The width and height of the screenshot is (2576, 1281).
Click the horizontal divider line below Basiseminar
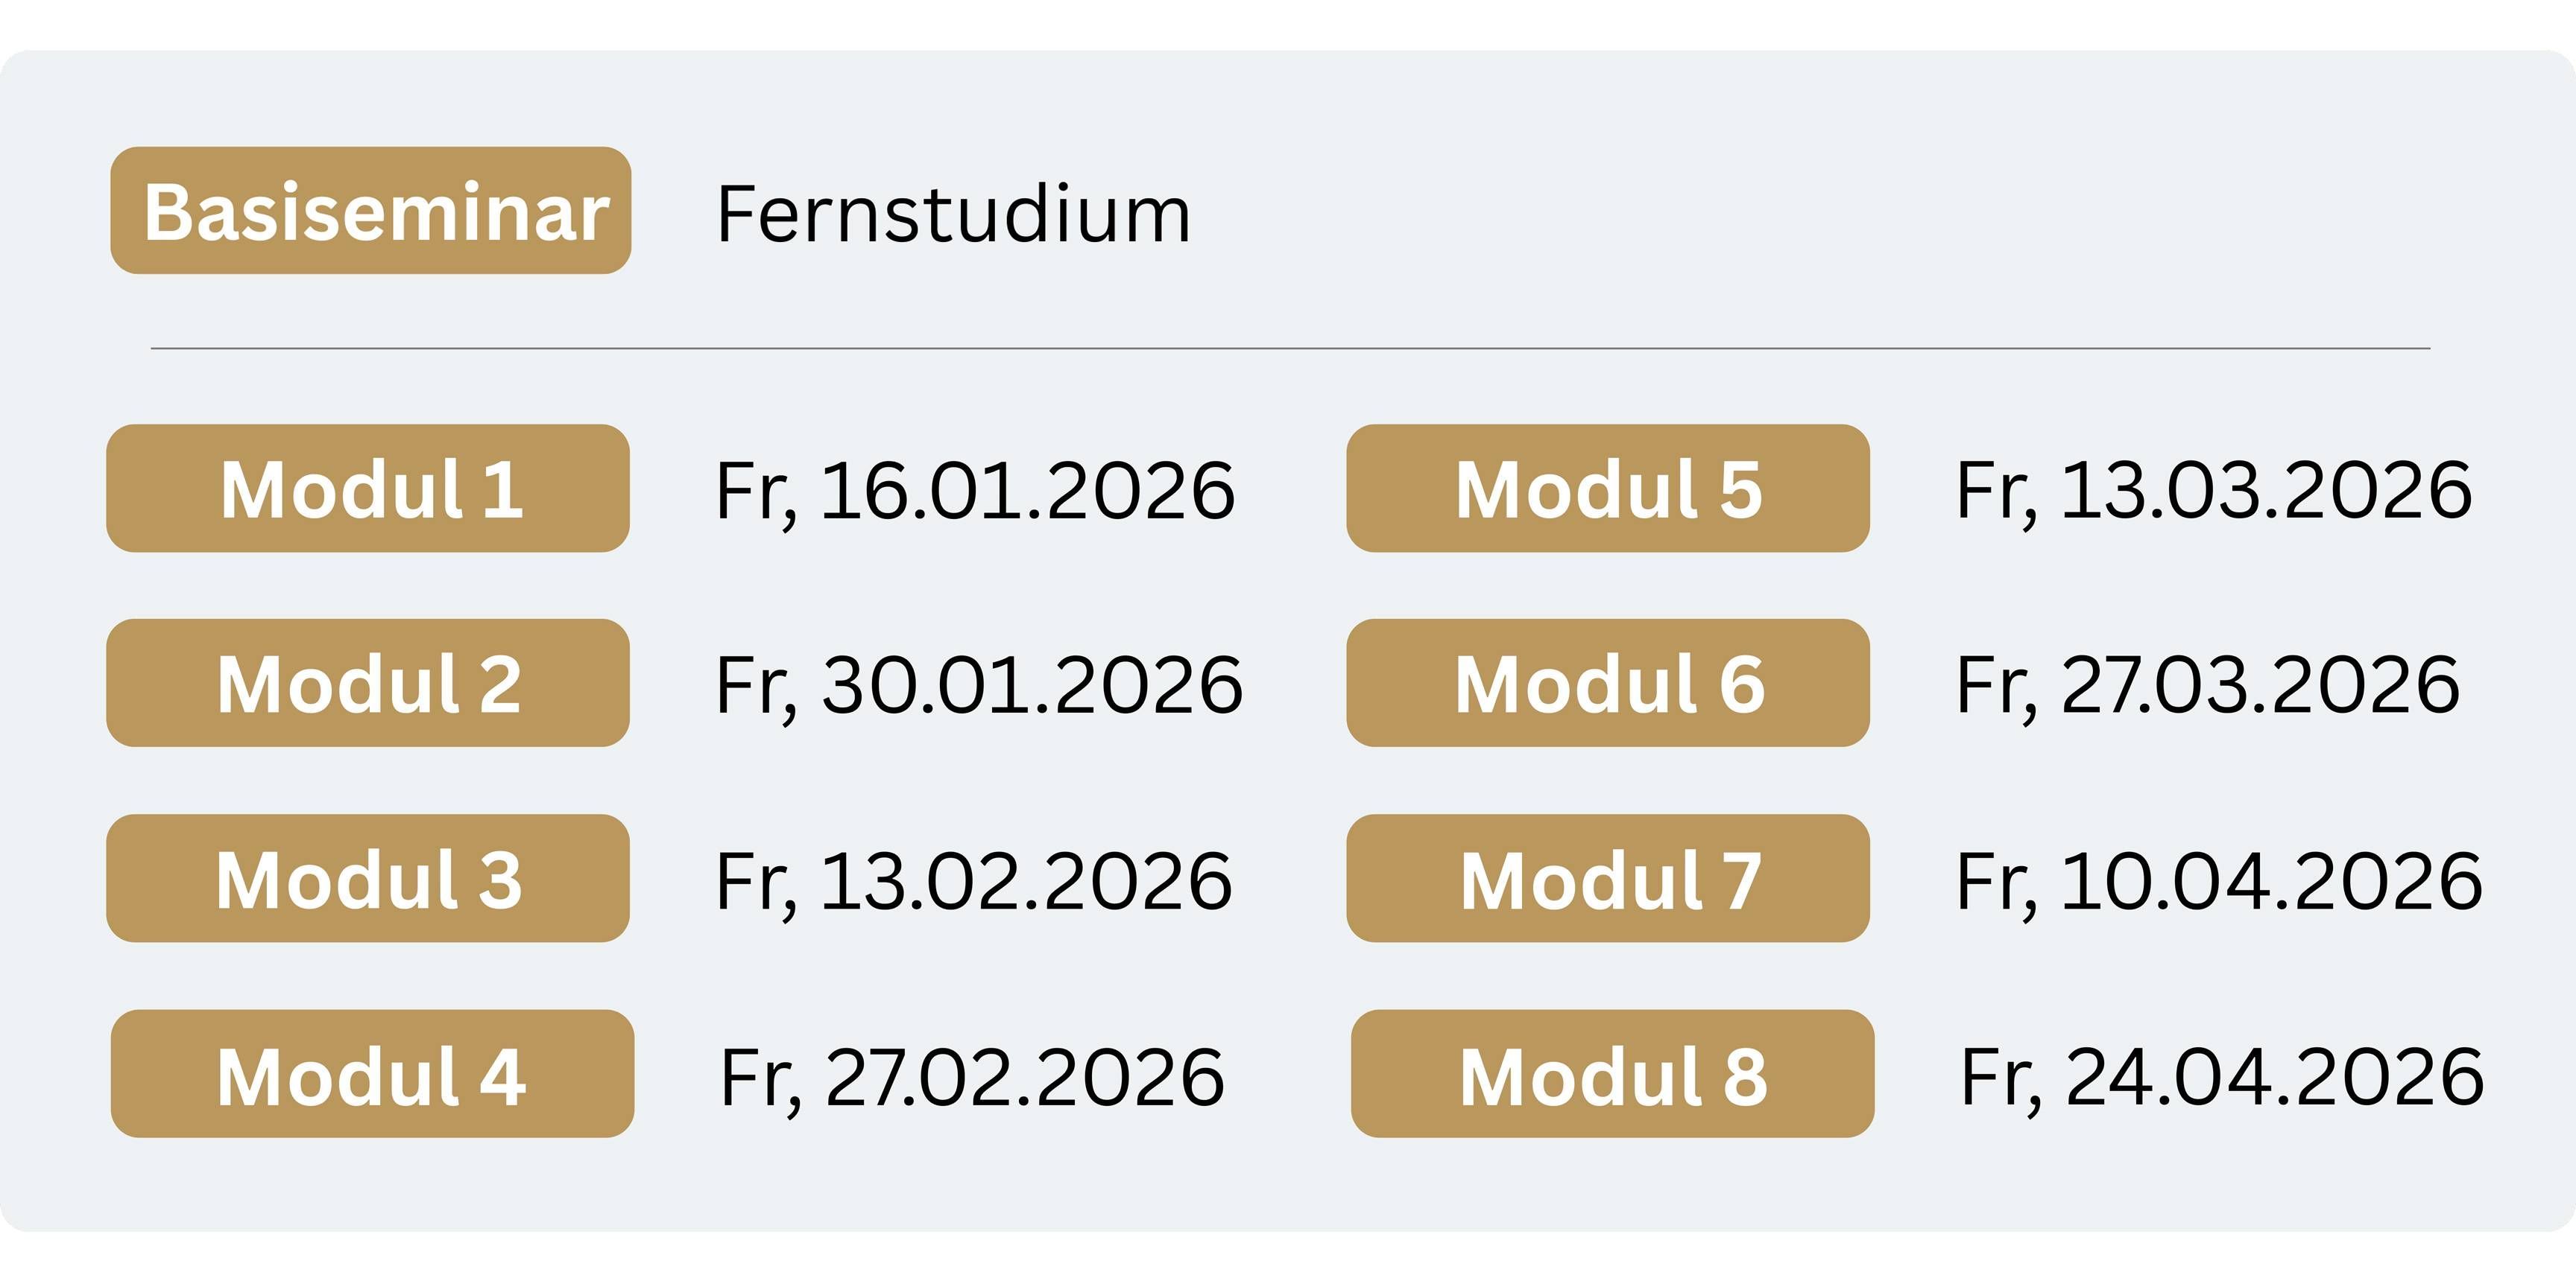pos(1290,349)
